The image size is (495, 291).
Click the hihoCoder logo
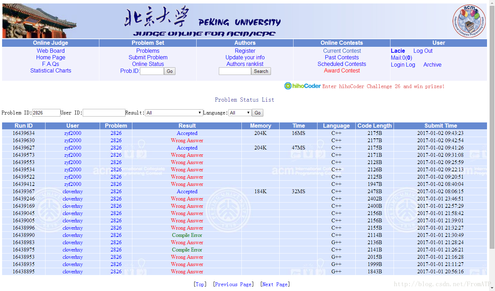pyautogui.click(x=302, y=86)
